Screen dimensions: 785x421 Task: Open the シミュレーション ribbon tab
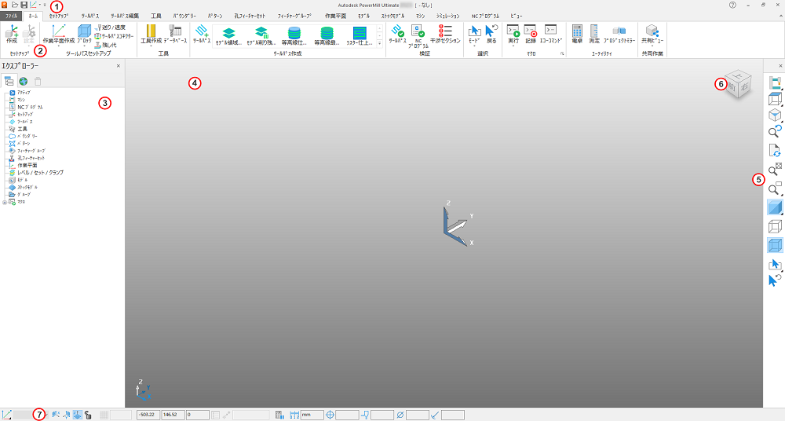(447, 16)
